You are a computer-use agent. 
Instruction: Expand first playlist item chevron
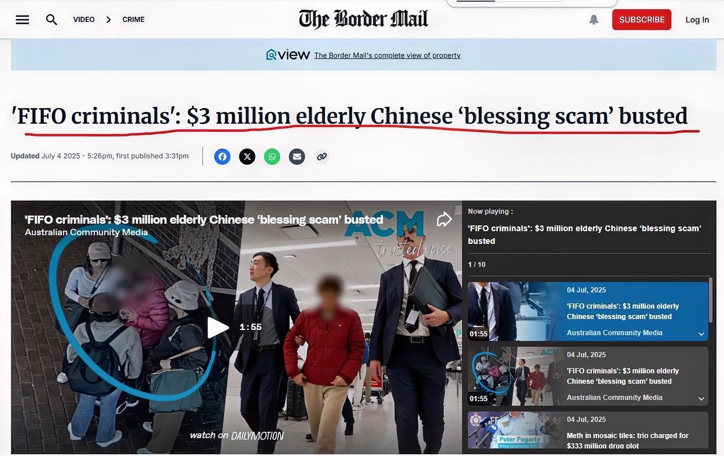[701, 334]
